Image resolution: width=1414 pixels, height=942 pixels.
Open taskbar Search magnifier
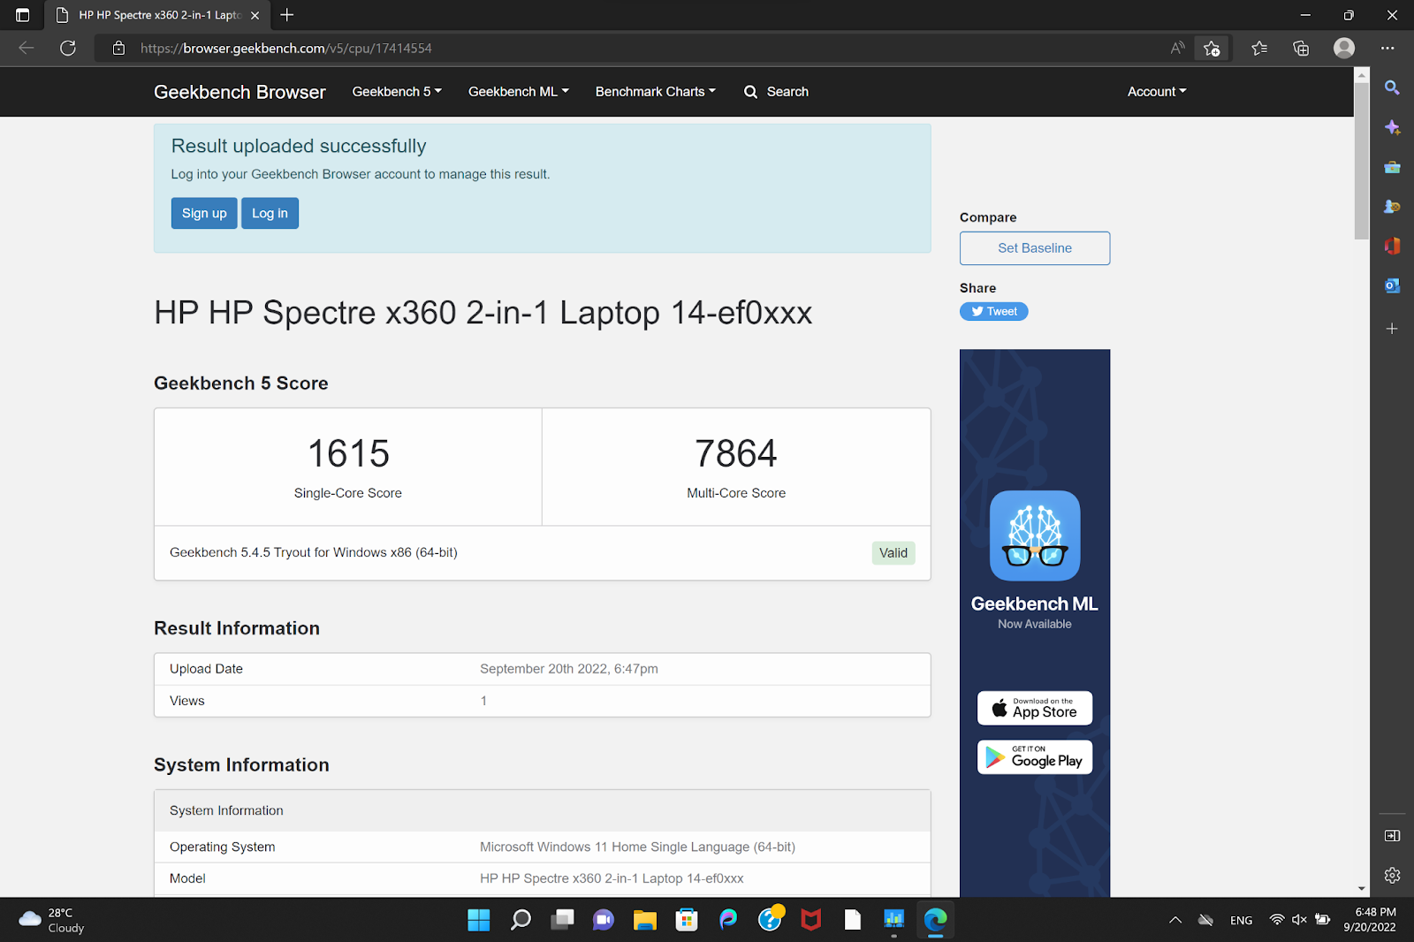pyautogui.click(x=521, y=920)
